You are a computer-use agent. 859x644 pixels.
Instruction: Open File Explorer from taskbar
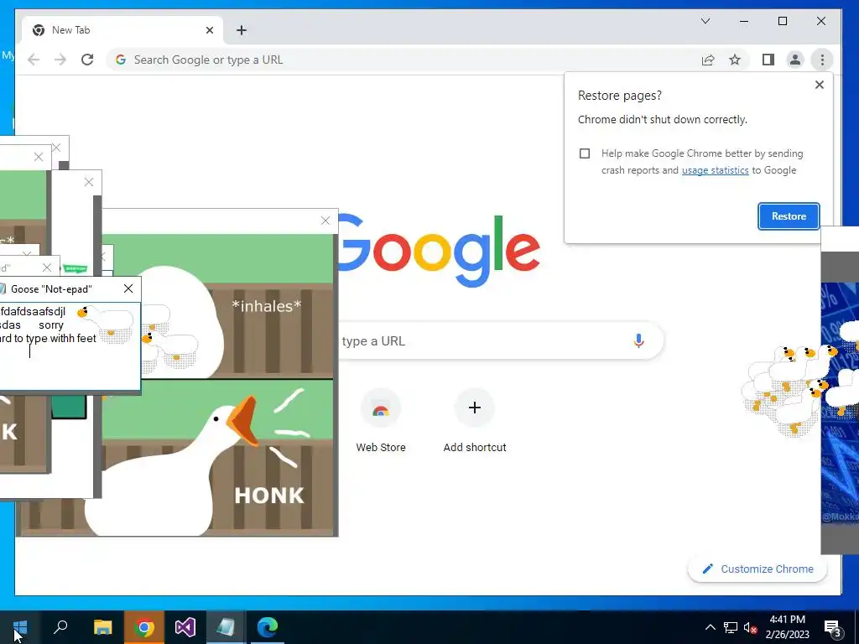(102, 627)
